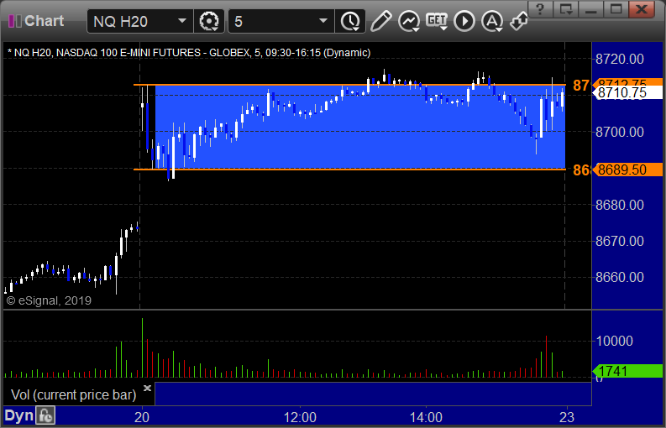Click the 8700.00 price scale label
The height and width of the screenshot is (428, 666).
(x=620, y=132)
